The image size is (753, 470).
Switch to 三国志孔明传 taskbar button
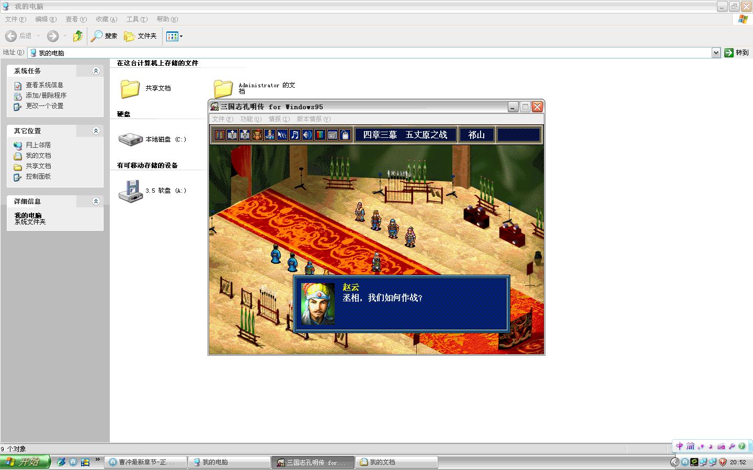click(313, 462)
